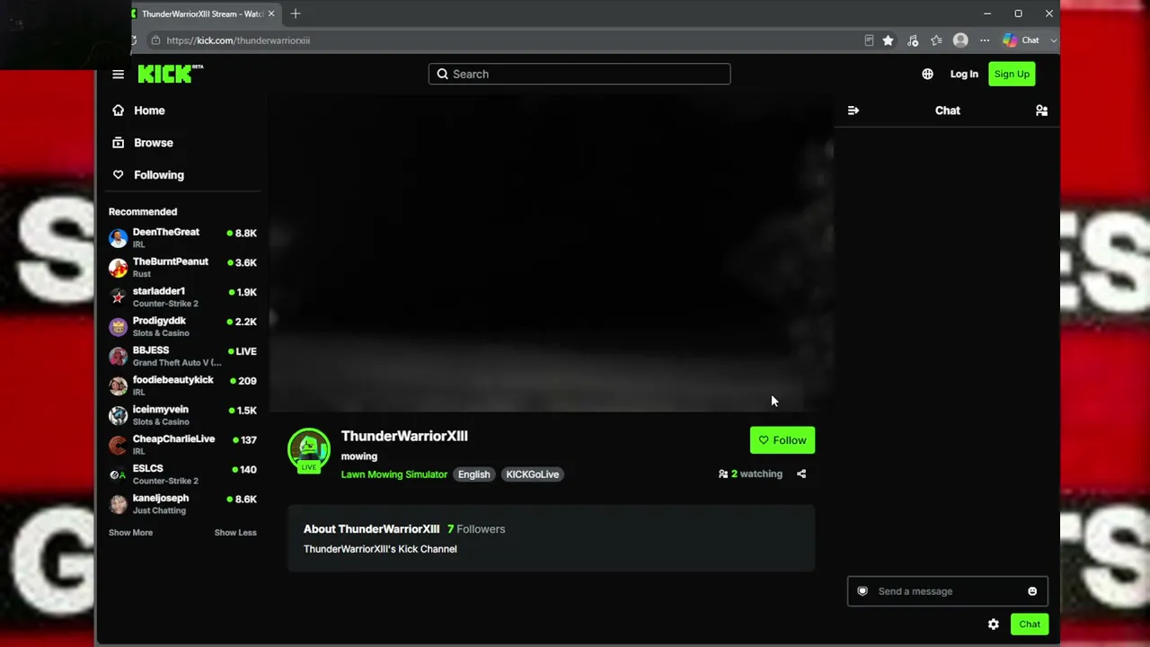Click the Send a message field
Image resolution: width=1150 pixels, height=647 pixels.
click(948, 591)
